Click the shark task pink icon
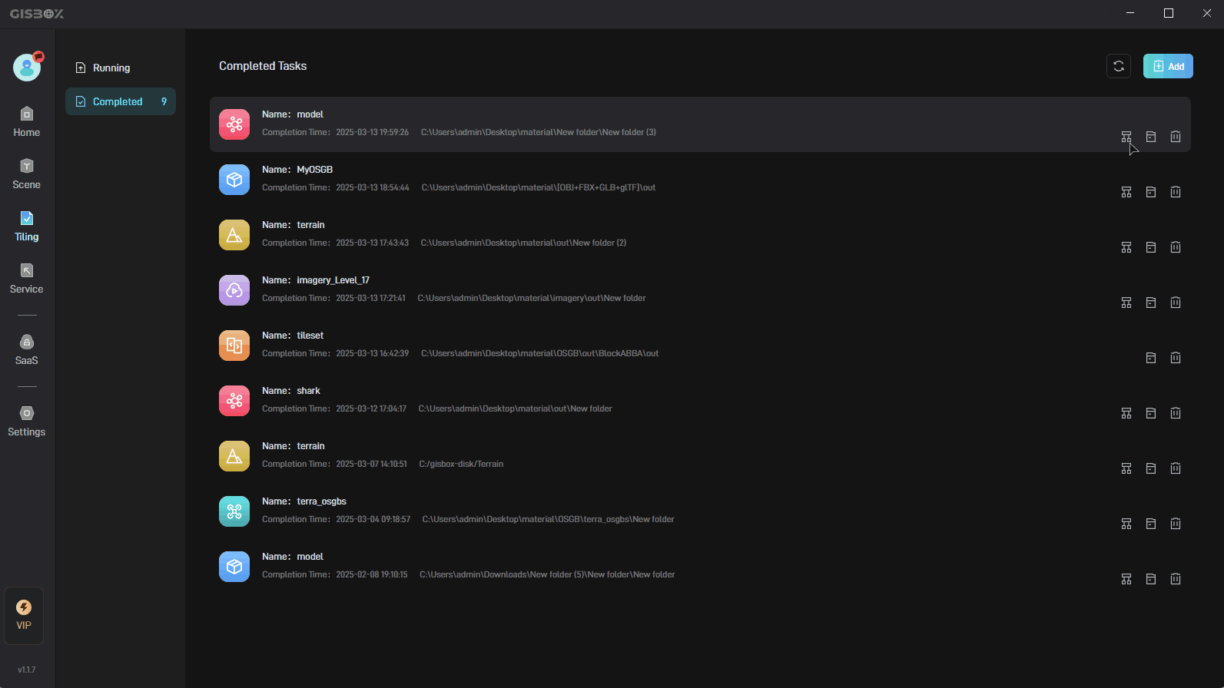The image size is (1224, 688). tap(234, 401)
